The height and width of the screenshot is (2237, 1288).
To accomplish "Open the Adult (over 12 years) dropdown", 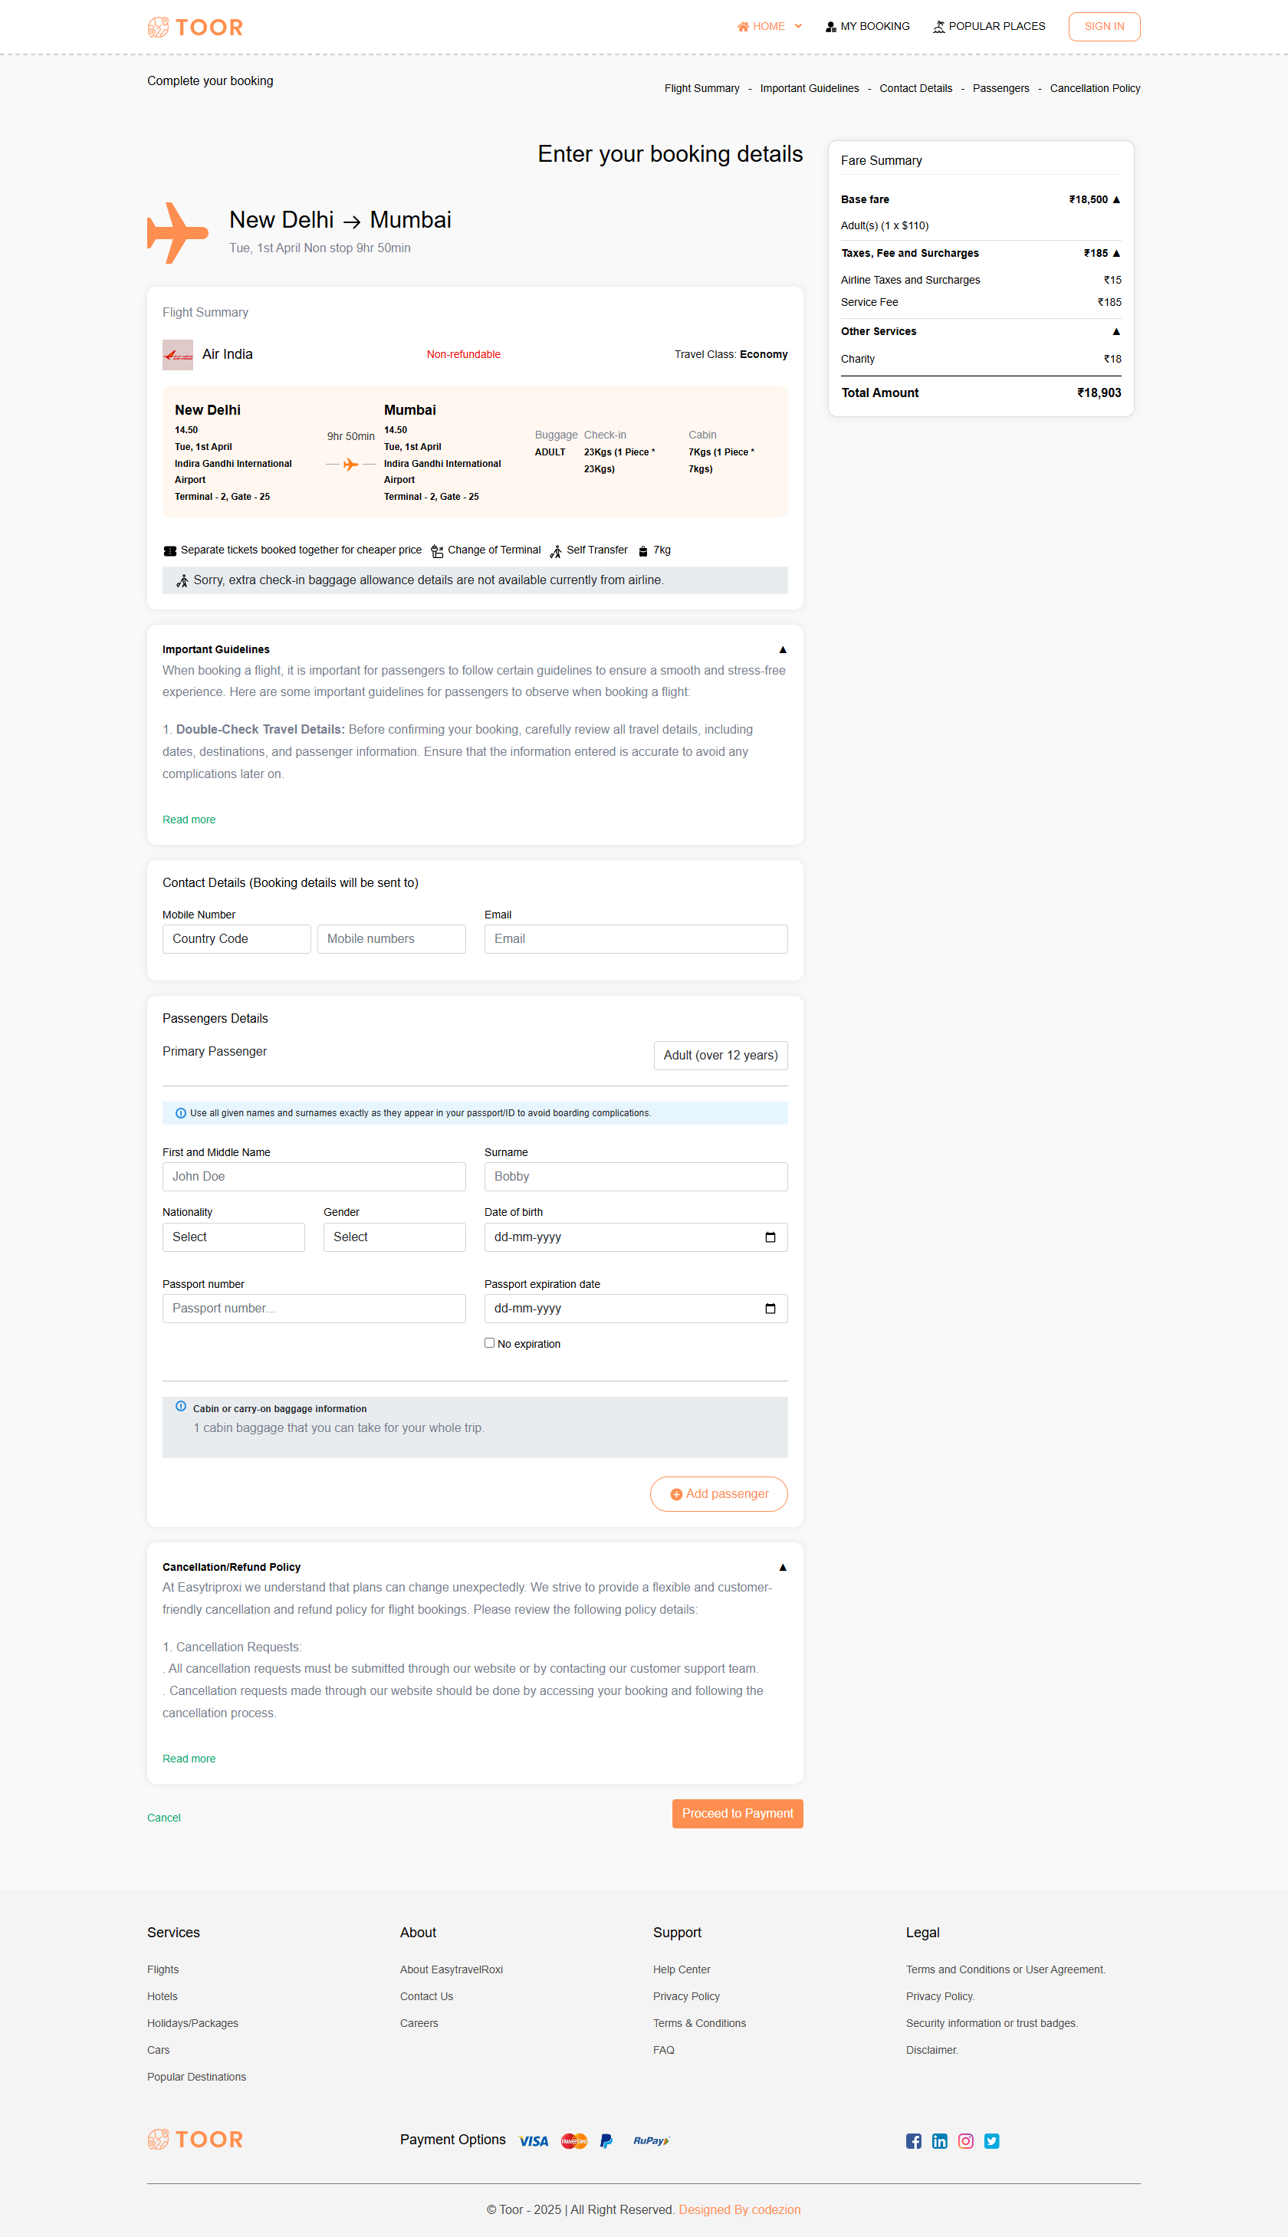I will pyautogui.click(x=721, y=1056).
